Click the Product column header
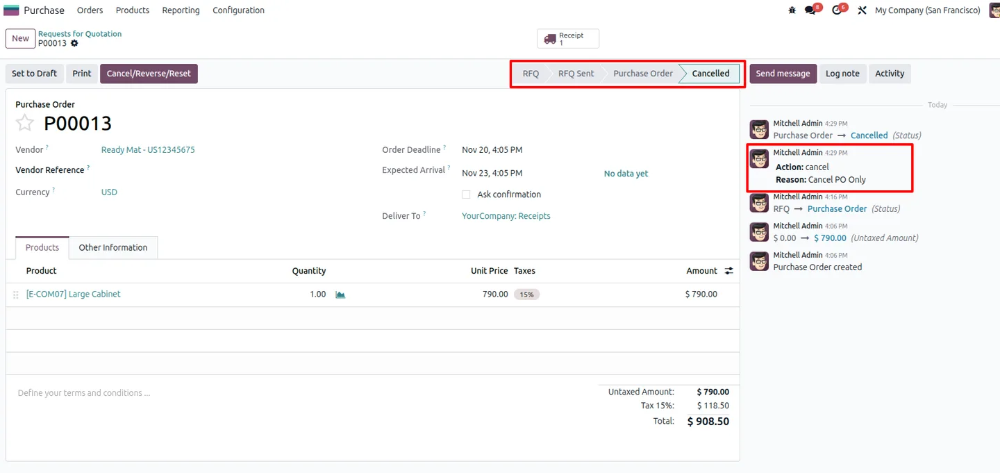Viewport: 1000px width, 473px height. 41,271
